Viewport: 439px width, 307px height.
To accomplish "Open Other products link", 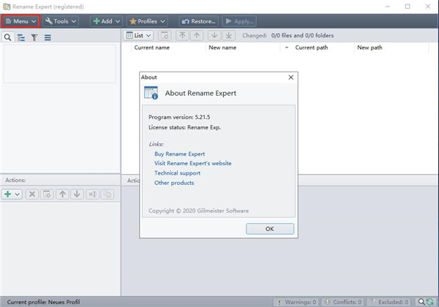I will pyautogui.click(x=174, y=183).
